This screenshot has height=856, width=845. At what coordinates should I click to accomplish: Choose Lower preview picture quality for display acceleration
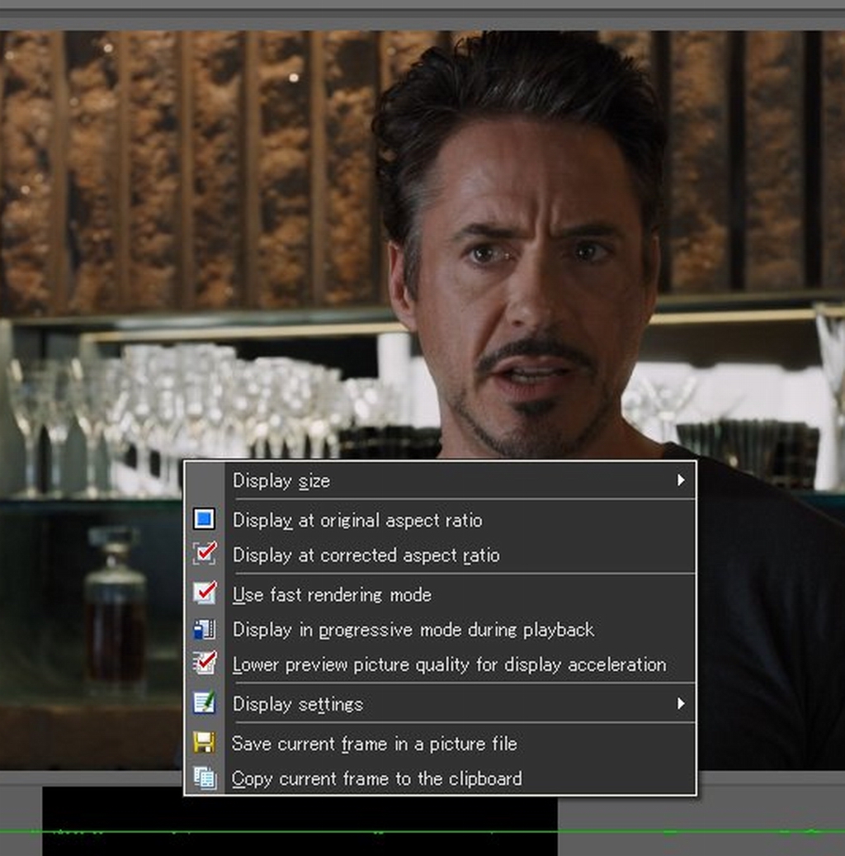click(440, 664)
